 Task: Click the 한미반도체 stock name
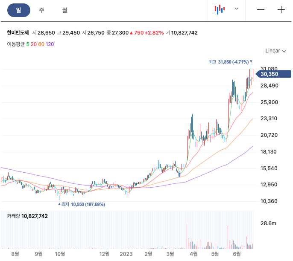pyautogui.click(x=18, y=33)
